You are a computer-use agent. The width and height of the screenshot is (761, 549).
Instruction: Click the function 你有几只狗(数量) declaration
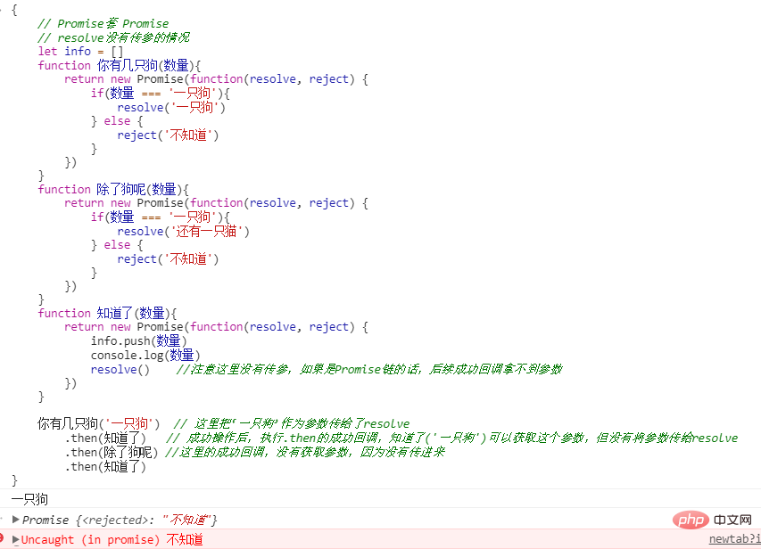click(120, 65)
